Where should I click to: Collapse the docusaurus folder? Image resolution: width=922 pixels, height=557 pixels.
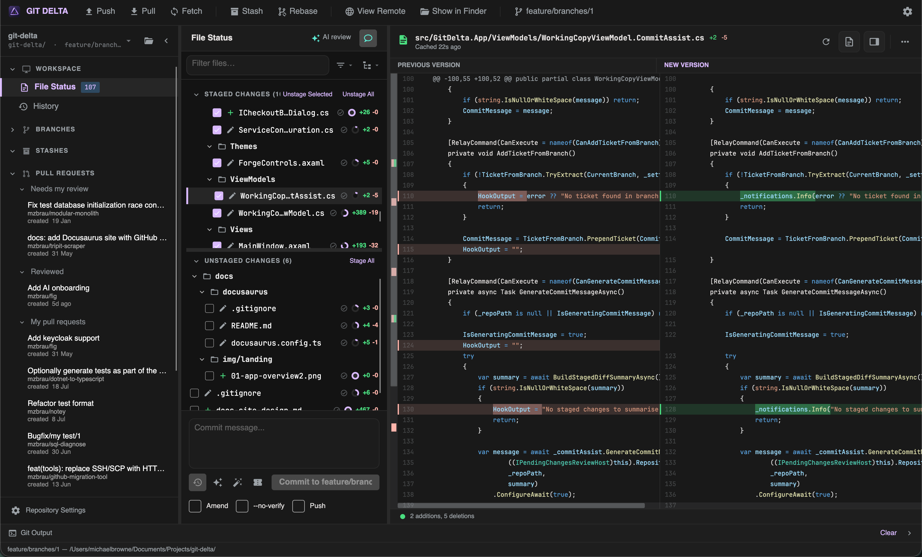coord(202,292)
